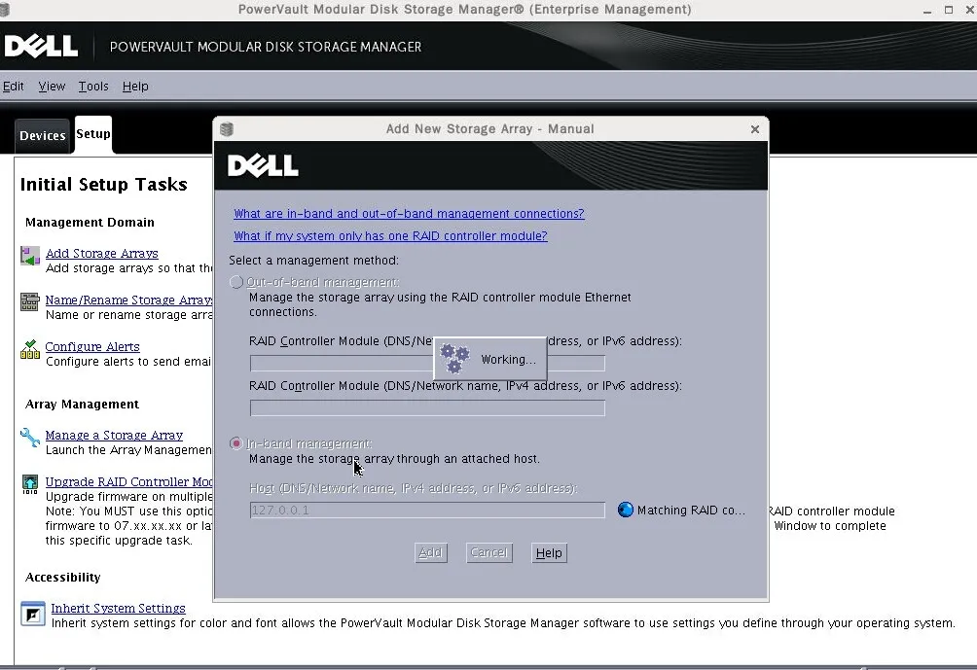977x670 pixels.
Task: Open the Edit menu
Action: click(x=13, y=86)
